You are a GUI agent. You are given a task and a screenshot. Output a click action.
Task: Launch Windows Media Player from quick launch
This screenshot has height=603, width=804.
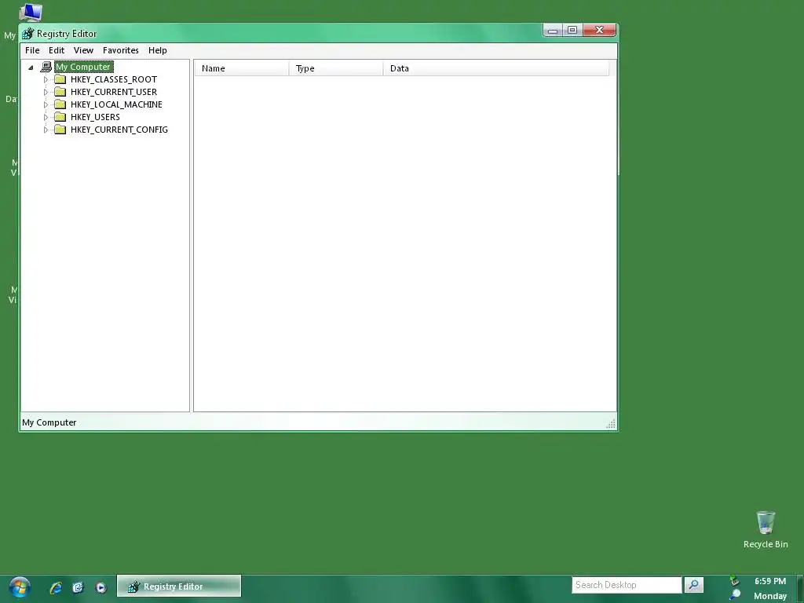[x=101, y=587]
